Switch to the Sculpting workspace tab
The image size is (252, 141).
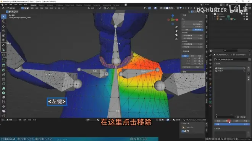point(50,5)
